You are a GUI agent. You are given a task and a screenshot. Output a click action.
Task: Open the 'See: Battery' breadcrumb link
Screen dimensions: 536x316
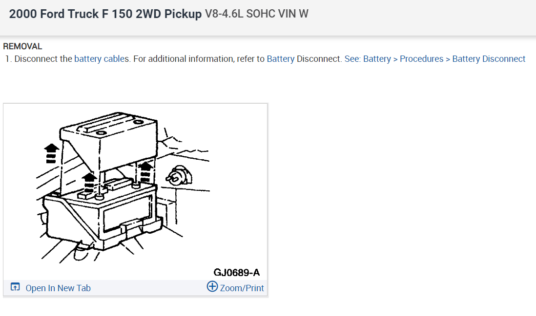pos(367,59)
